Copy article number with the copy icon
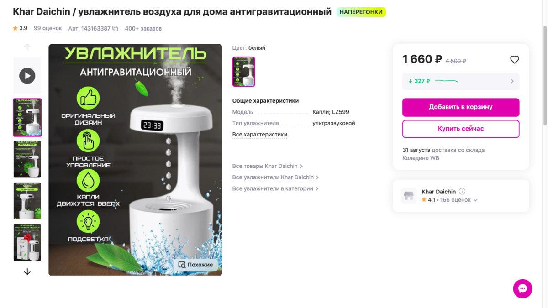The width and height of the screenshot is (548, 308). tap(115, 28)
